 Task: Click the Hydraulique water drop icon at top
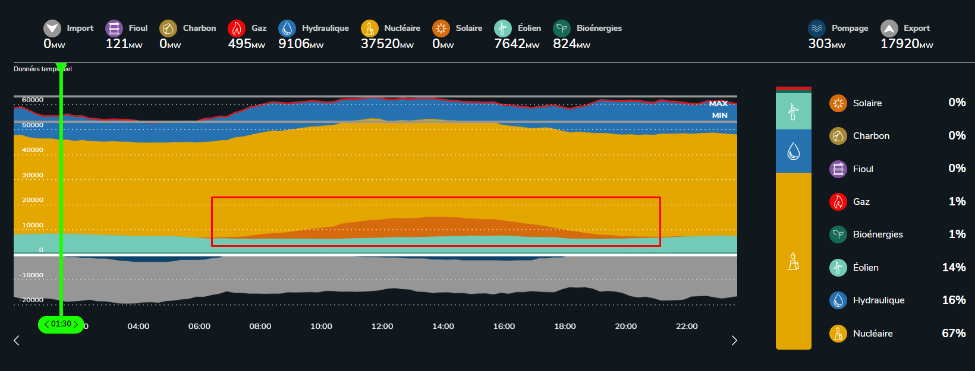coord(287,28)
